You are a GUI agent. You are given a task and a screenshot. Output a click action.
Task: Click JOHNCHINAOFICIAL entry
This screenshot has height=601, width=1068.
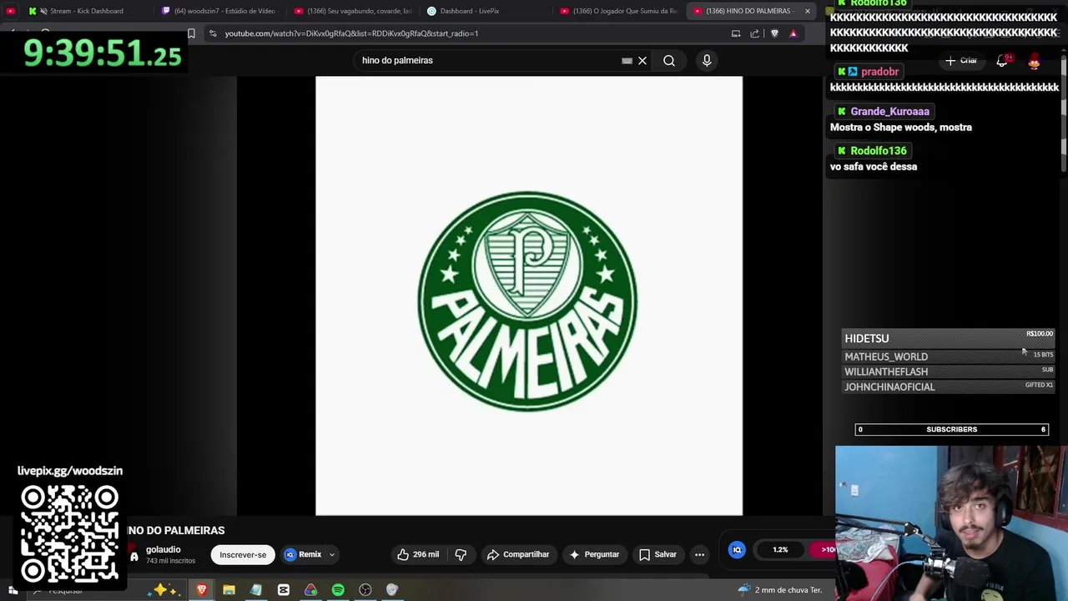pos(949,386)
